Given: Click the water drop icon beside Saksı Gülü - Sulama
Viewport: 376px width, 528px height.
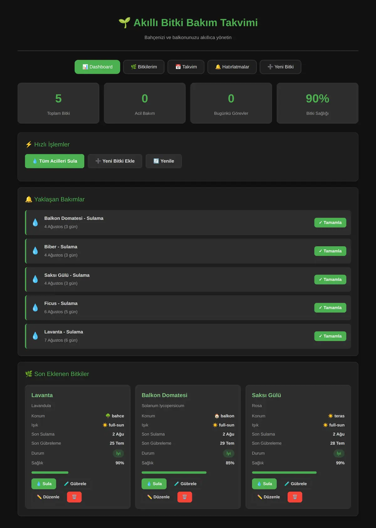Looking at the screenshot, I should pos(35,279).
